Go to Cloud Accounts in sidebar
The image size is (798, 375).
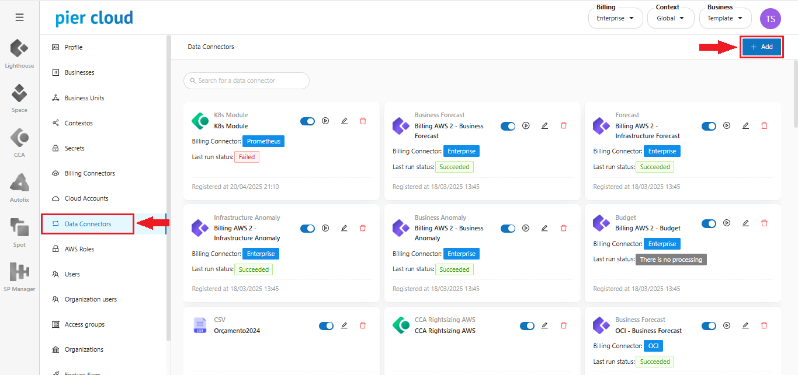86,198
